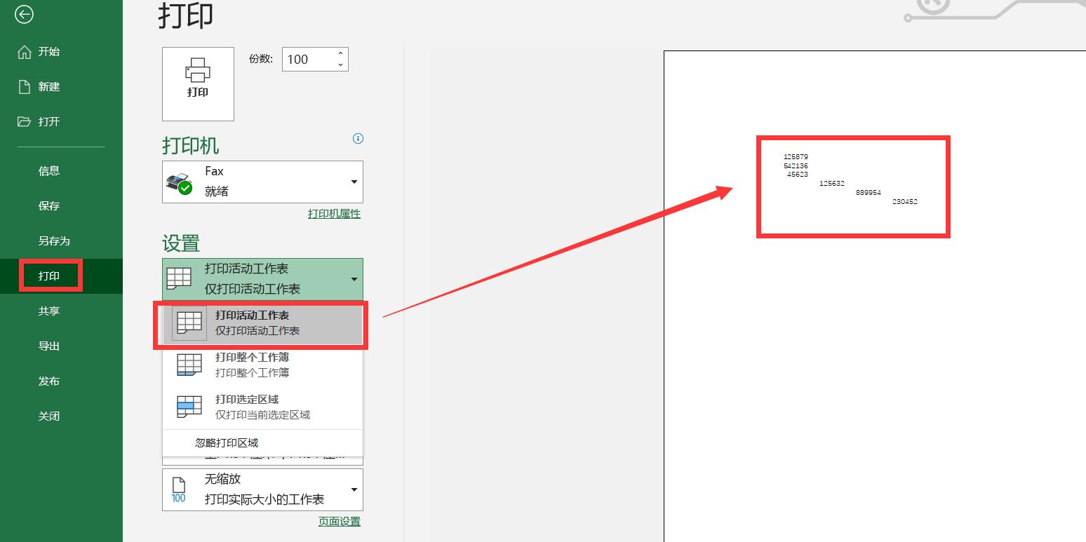Image resolution: width=1086 pixels, height=542 pixels.
Task: Open 打印机属性 link
Action: coord(334,213)
